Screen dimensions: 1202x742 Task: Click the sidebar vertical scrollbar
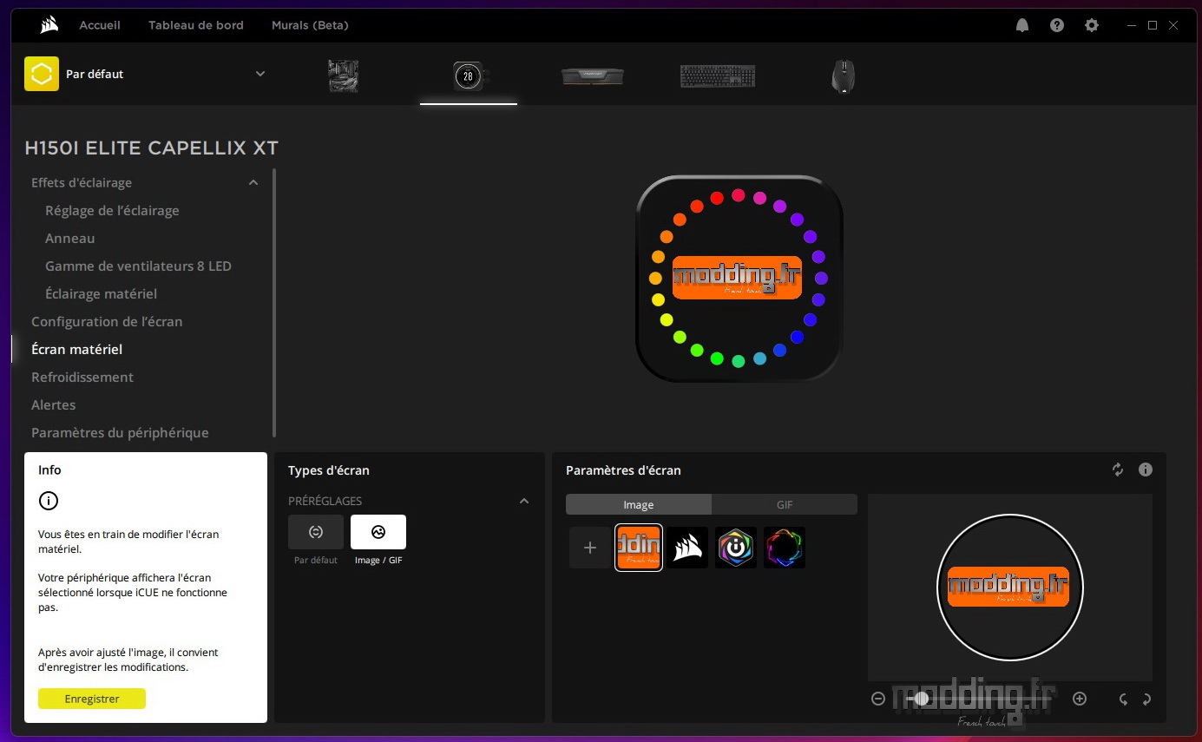pos(274,303)
